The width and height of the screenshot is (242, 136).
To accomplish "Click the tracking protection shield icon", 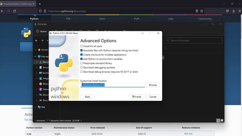I will 40,11.
